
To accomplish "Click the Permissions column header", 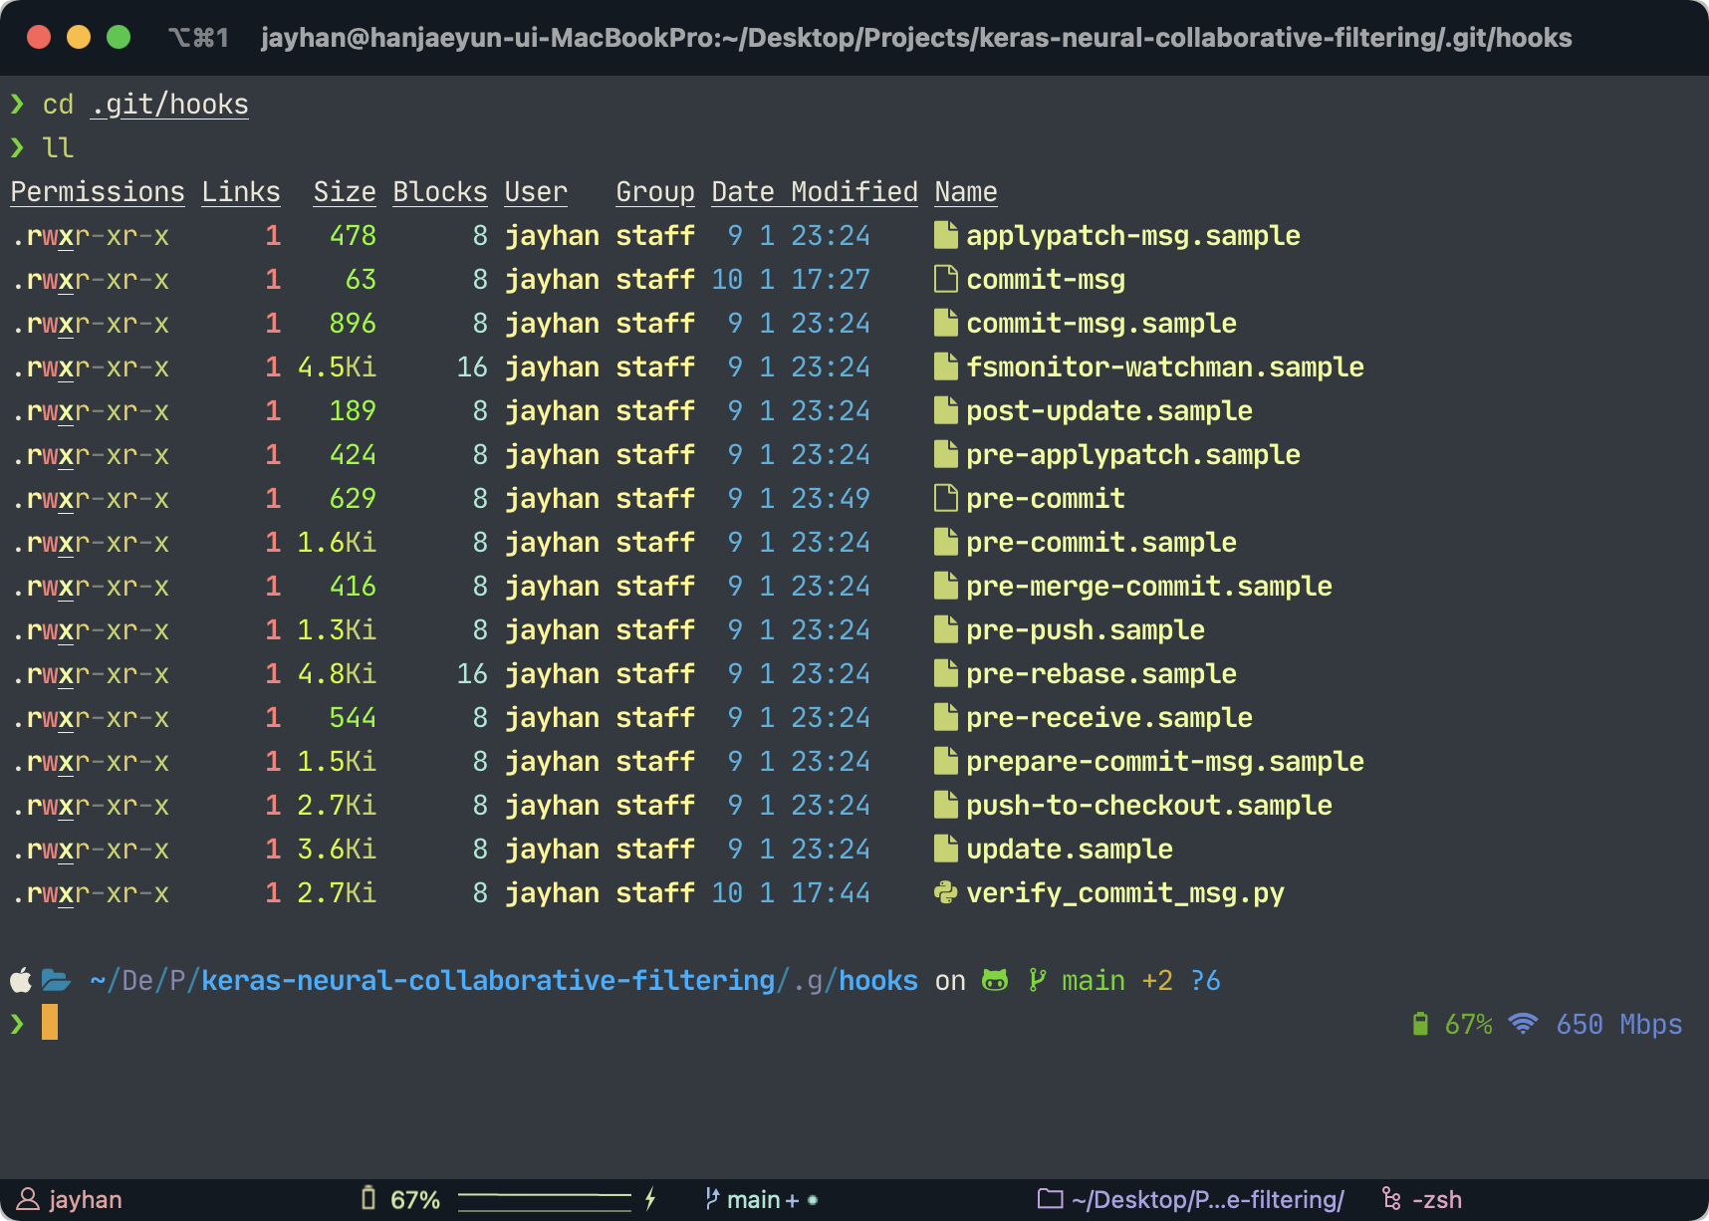I will 98,191.
